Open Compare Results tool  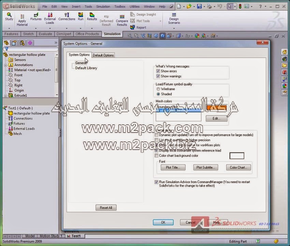point(122,20)
